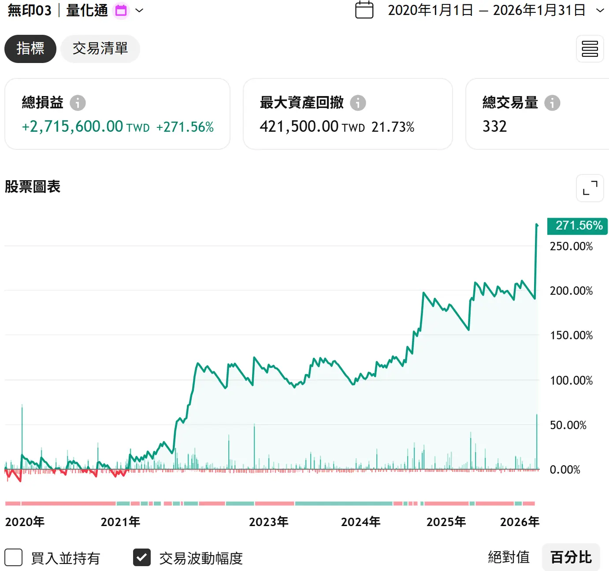Viewport: 609px width, 571px height.
Task: Click the red-green trade bar strip above timeline
Action: pos(270,503)
